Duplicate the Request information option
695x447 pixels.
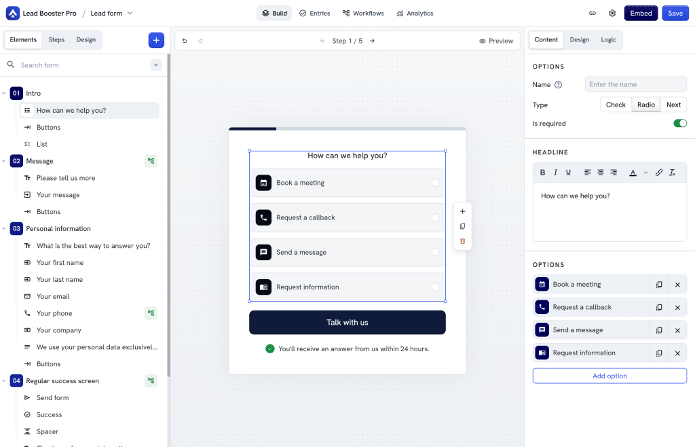pos(659,353)
